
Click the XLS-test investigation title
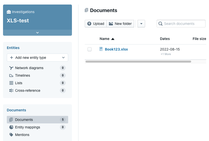(x=18, y=21)
